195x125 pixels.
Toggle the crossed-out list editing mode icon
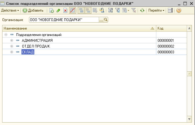[x=73, y=10]
